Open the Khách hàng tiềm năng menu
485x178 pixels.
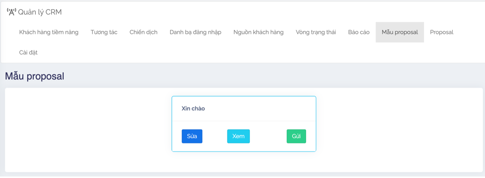coord(49,32)
